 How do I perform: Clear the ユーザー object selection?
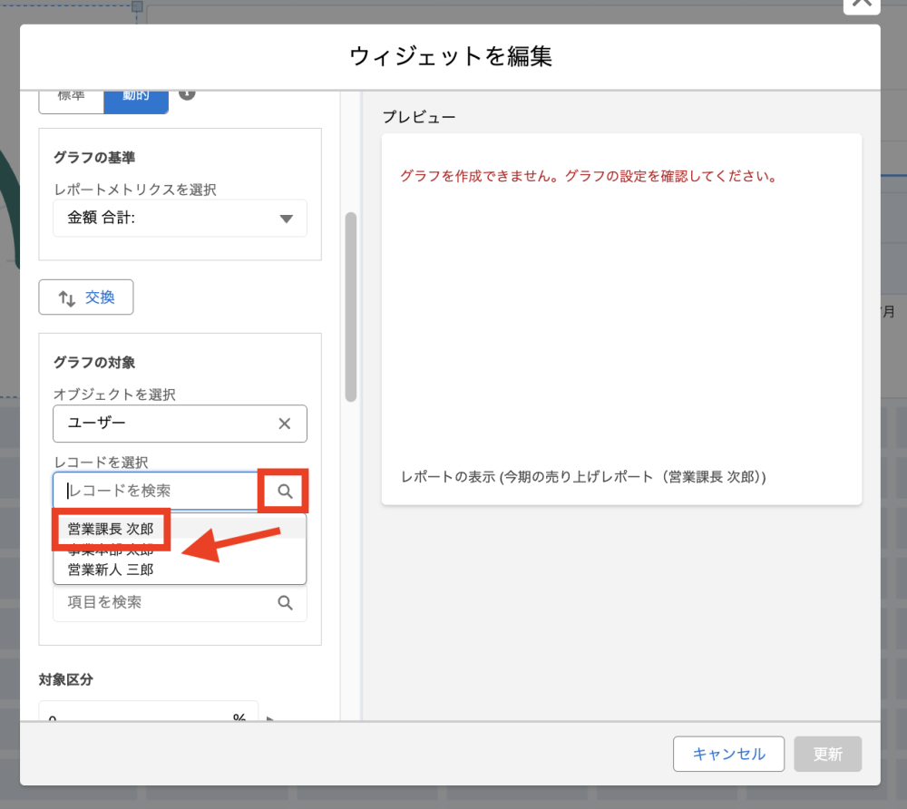coord(284,424)
